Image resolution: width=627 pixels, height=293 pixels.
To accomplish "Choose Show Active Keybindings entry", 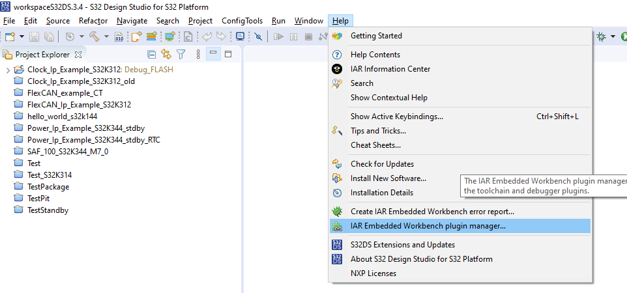I will click(460, 117).
